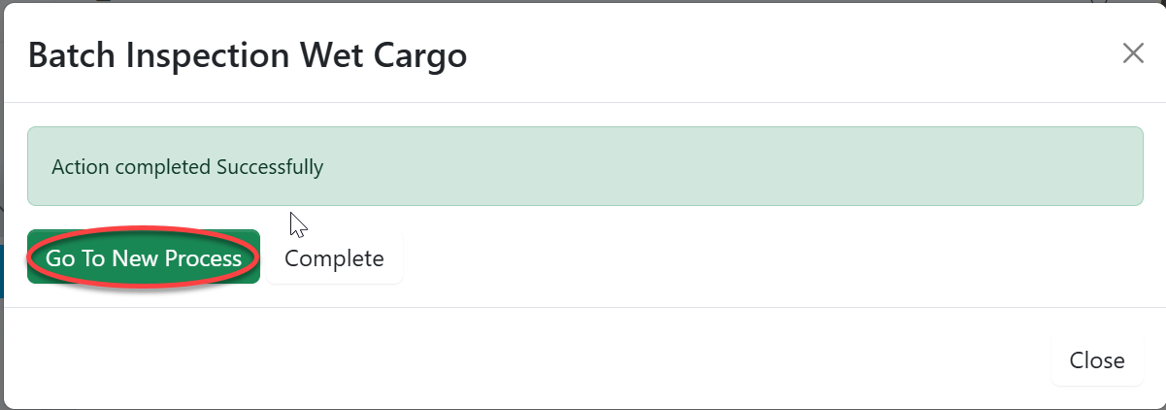
Task: Mark the batch inspection as Complete
Action: click(x=334, y=258)
